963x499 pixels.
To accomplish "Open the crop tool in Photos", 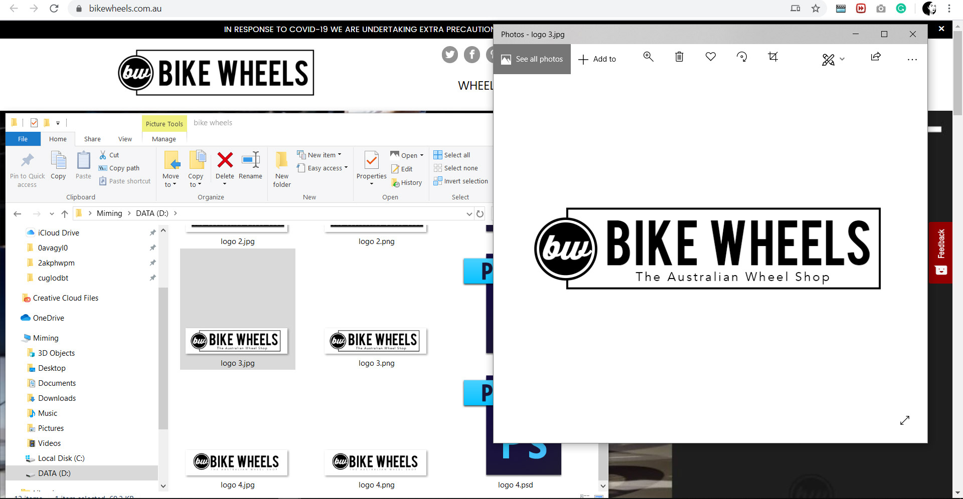I will point(773,57).
